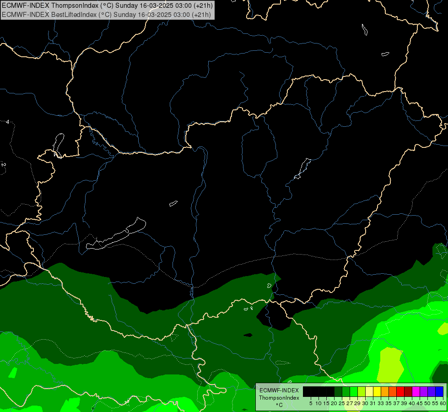
Task: Click the legend value label 60
Action: click(443, 403)
